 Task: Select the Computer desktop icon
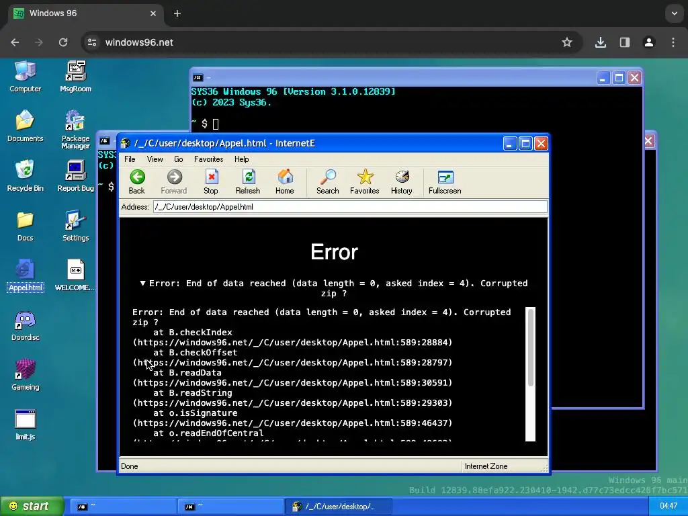pos(25,77)
